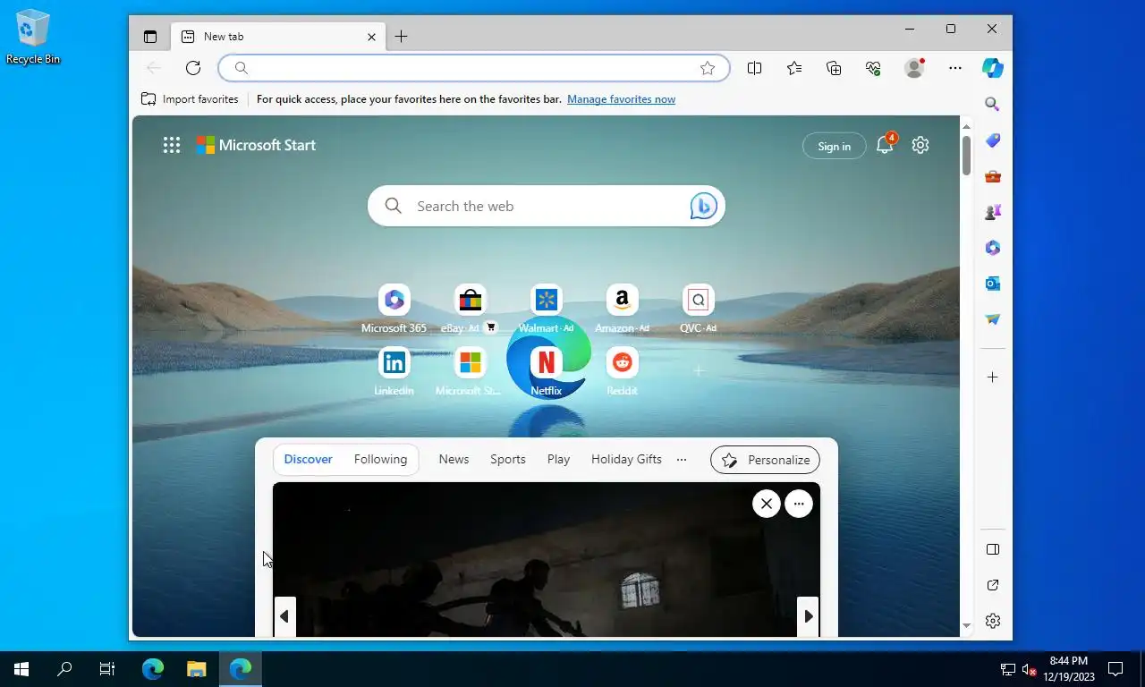Dismiss the news card with X
This screenshot has height=687, width=1145.
coord(766,504)
